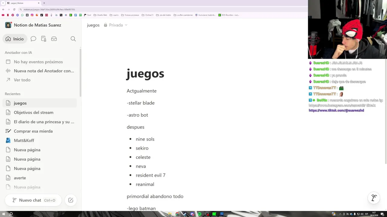Open El diario de una princesa page
387x217 pixels.
pos(40,122)
